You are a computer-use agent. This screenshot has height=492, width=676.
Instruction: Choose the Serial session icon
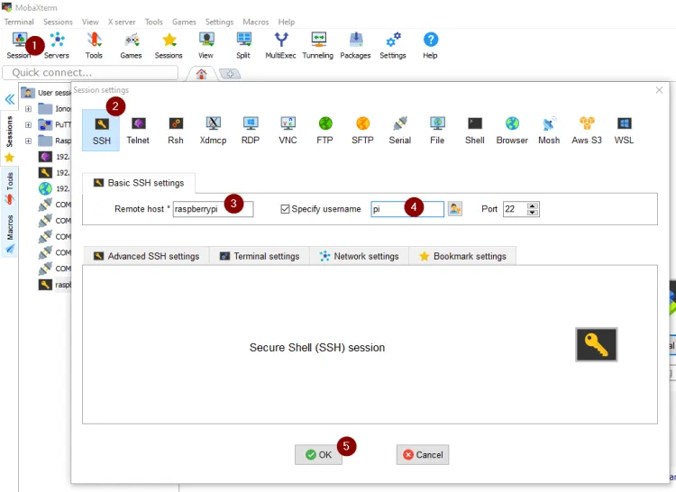pos(399,130)
